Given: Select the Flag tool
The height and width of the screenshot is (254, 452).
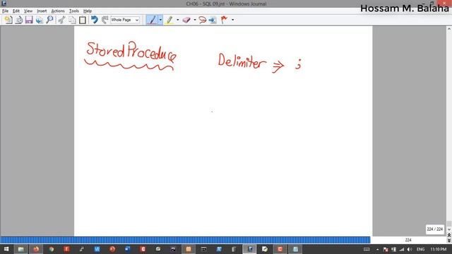Looking at the screenshot, I should coord(224,20).
